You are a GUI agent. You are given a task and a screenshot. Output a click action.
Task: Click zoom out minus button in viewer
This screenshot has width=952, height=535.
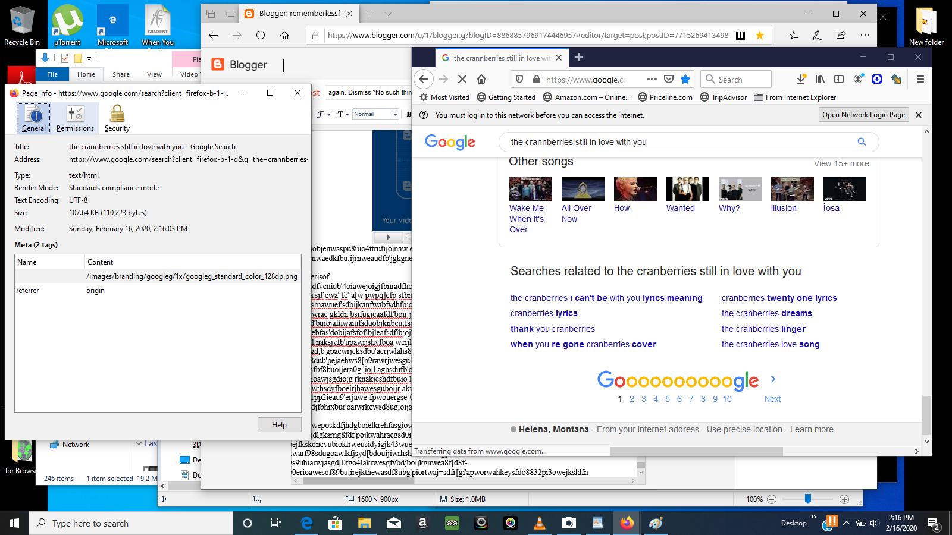pos(772,499)
